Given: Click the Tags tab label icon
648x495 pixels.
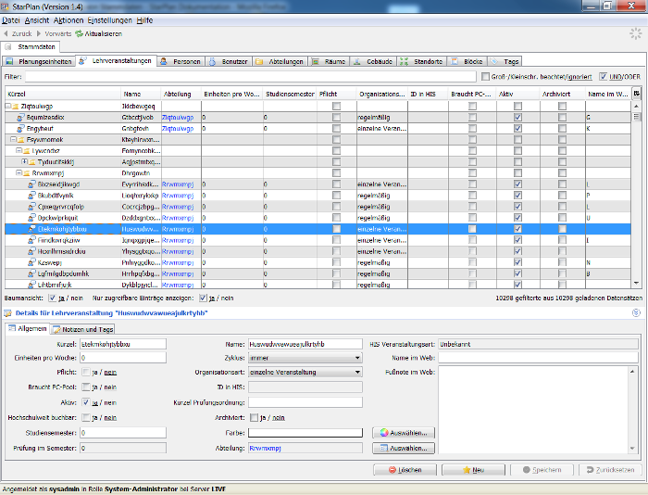Looking at the screenshot, I should (x=493, y=62).
